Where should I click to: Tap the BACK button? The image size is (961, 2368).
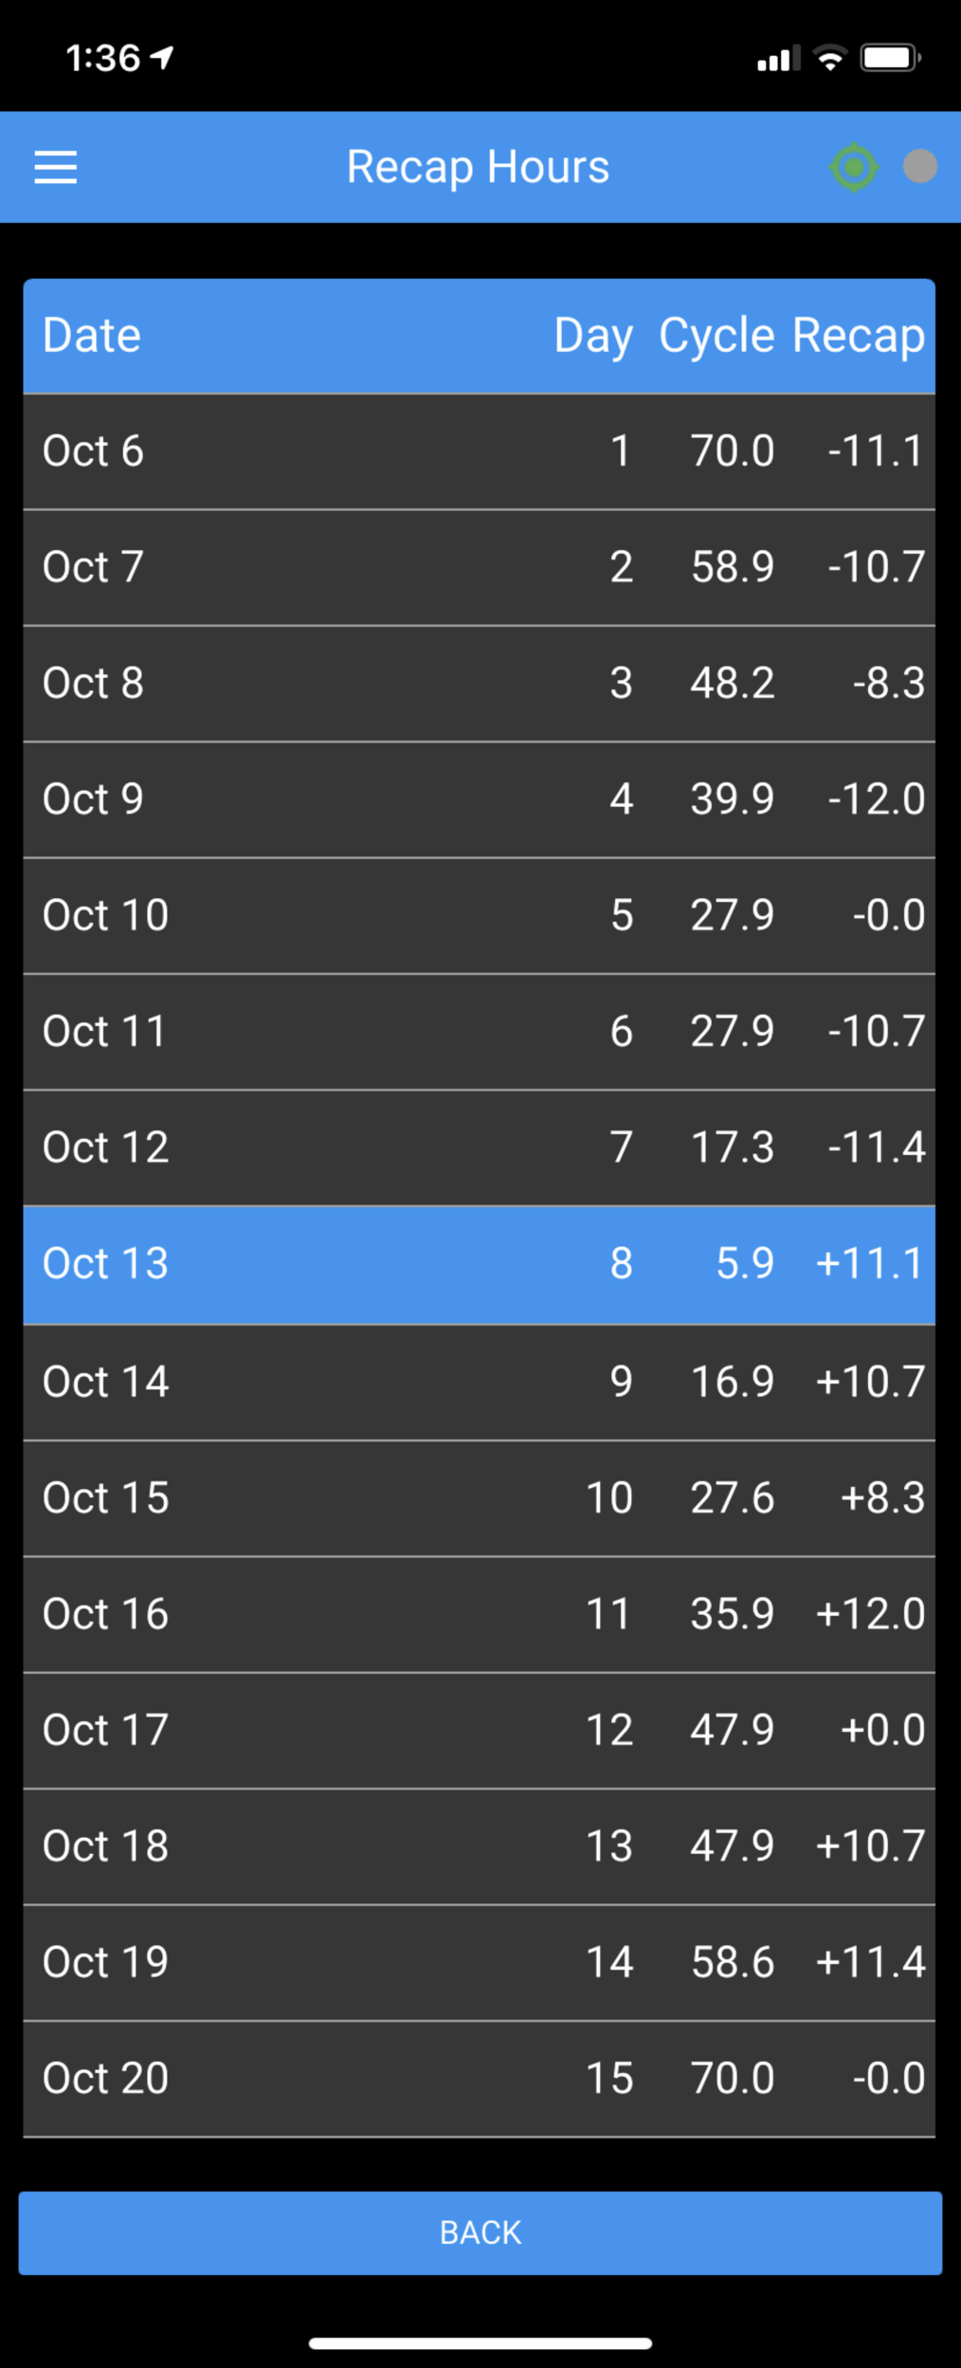coord(480,2232)
